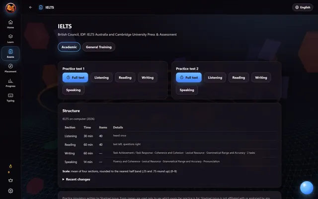Click the British Council subtitle text
Screen dimensions: 318x199
point(117,34)
